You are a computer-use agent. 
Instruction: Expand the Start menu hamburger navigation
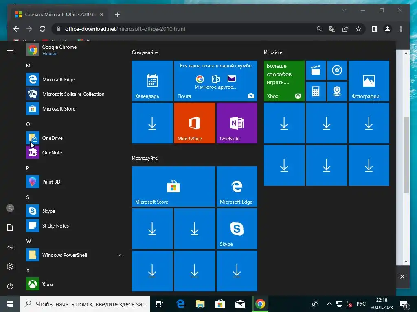tap(10, 52)
